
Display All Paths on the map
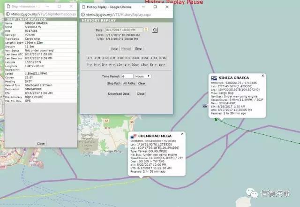[129, 83]
